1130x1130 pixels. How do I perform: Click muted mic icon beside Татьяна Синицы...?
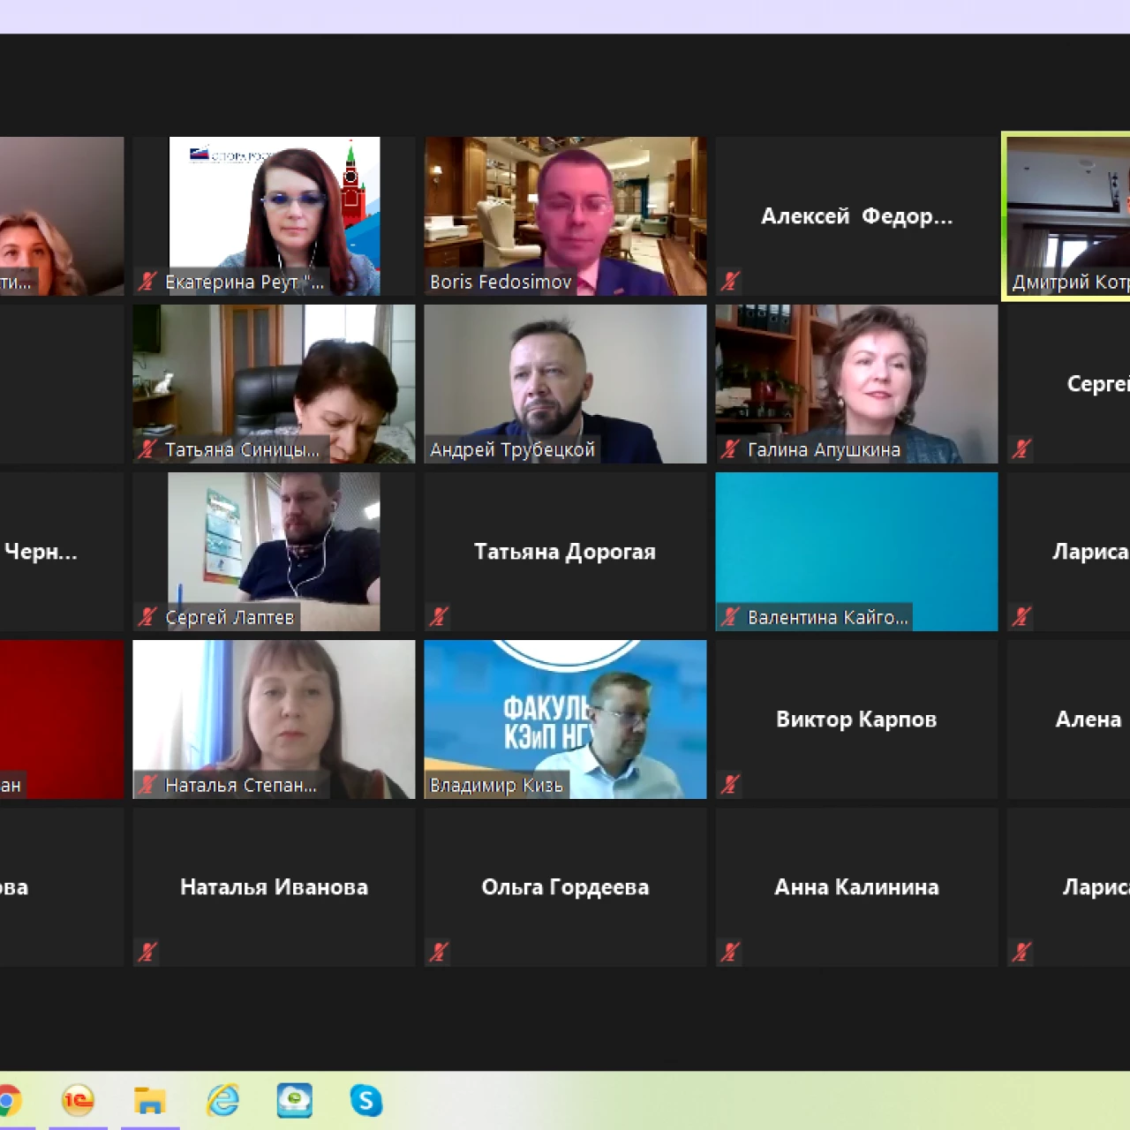pyautogui.click(x=147, y=449)
